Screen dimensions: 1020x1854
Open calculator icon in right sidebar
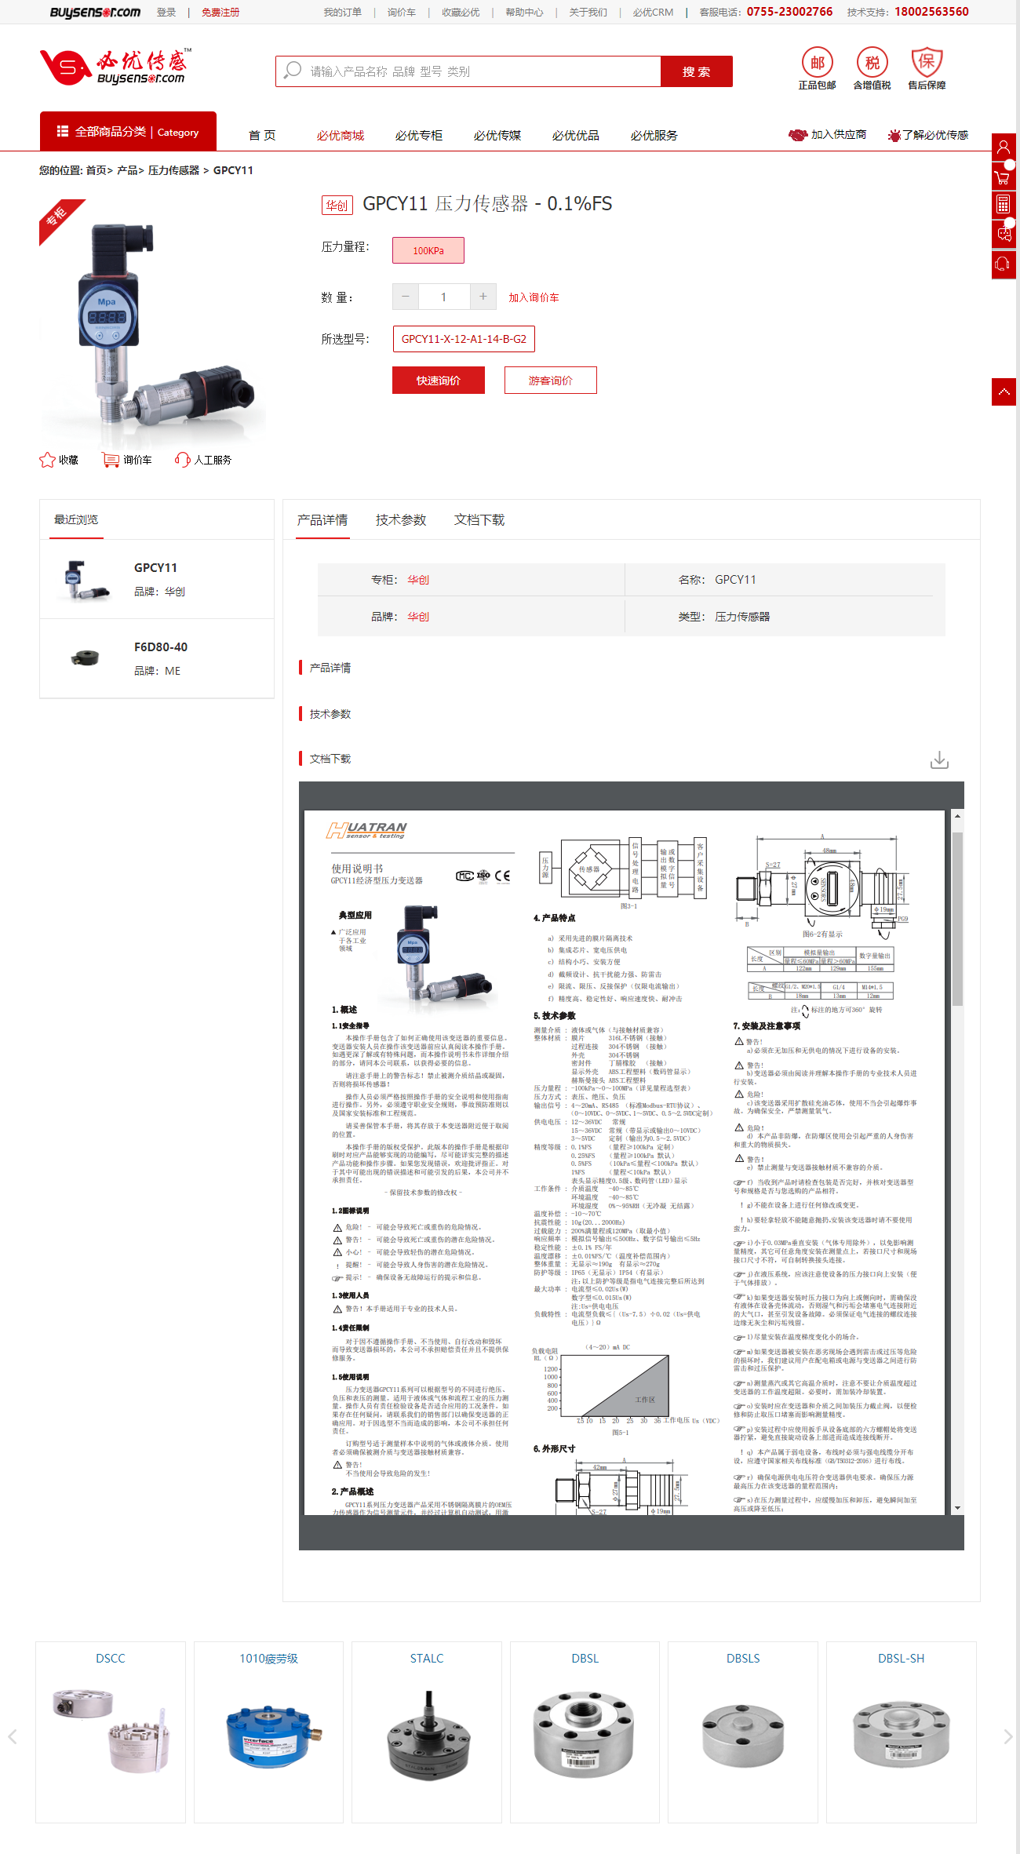(1004, 205)
